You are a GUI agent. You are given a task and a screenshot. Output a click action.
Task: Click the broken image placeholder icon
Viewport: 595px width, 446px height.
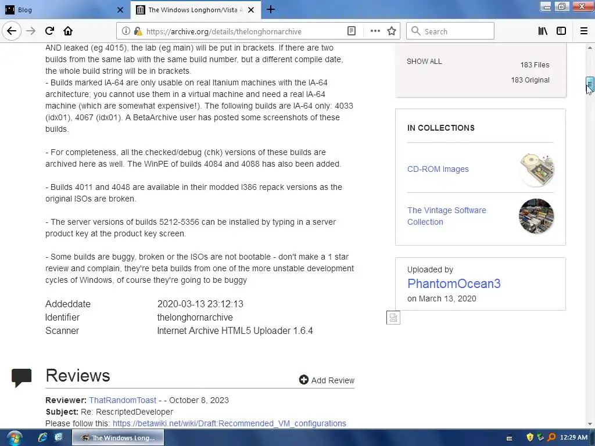(x=393, y=318)
